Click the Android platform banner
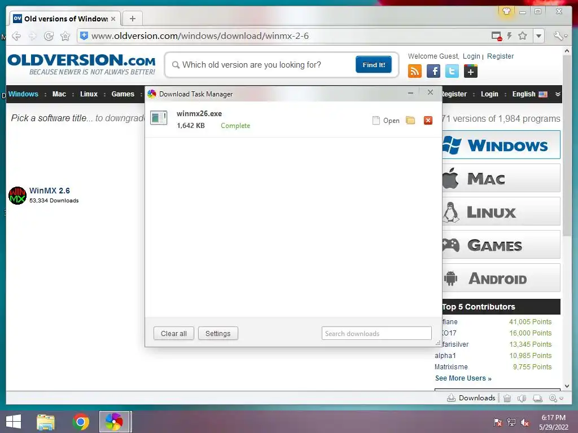The image size is (578, 433). pos(501,277)
